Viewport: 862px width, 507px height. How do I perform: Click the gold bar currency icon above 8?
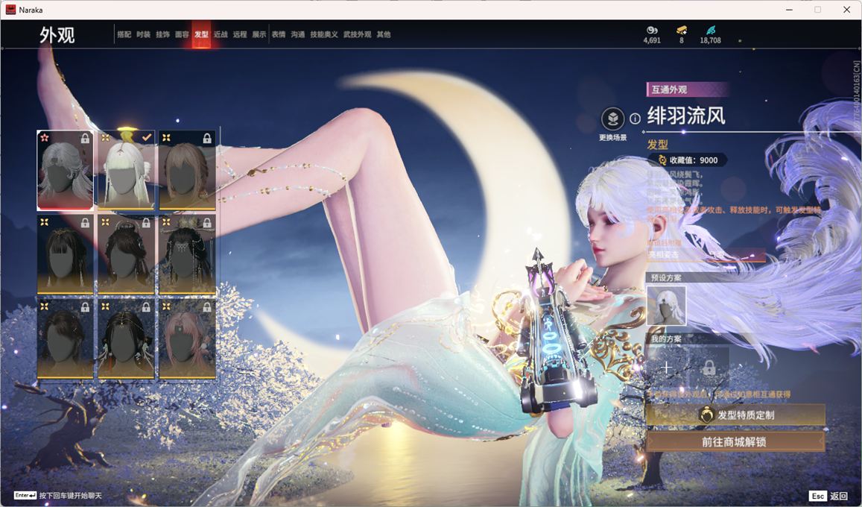click(x=682, y=30)
